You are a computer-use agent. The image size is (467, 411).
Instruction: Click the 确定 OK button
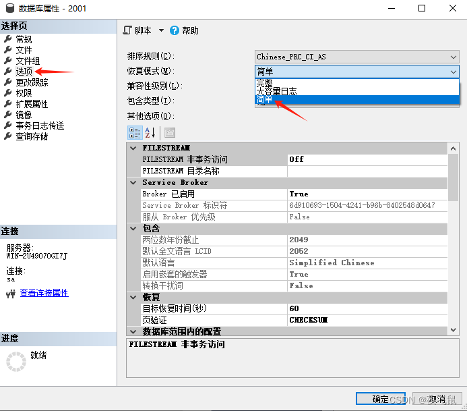tap(380, 399)
